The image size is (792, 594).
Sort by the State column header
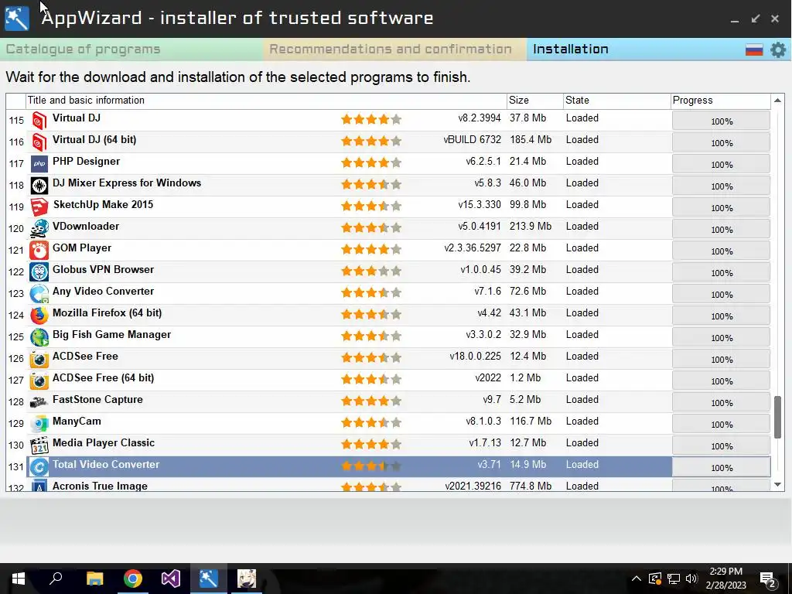pyautogui.click(x=616, y=101)
